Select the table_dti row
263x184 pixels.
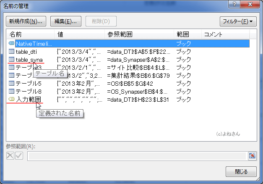pyautogui.click(x=128, y=52)
